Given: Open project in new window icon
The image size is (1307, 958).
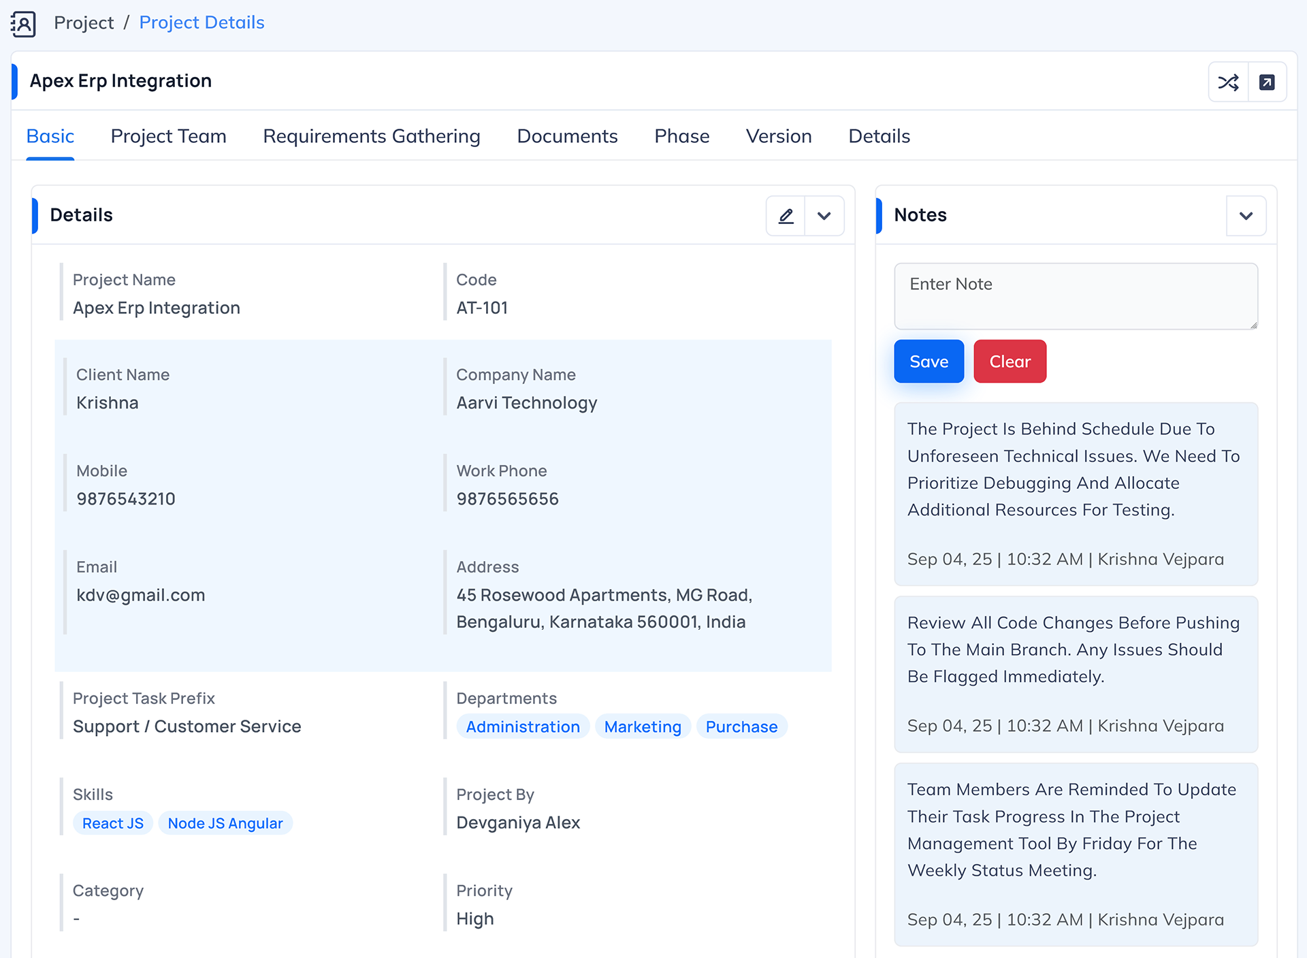Looking at the screenshot, I should point(1267,82).
